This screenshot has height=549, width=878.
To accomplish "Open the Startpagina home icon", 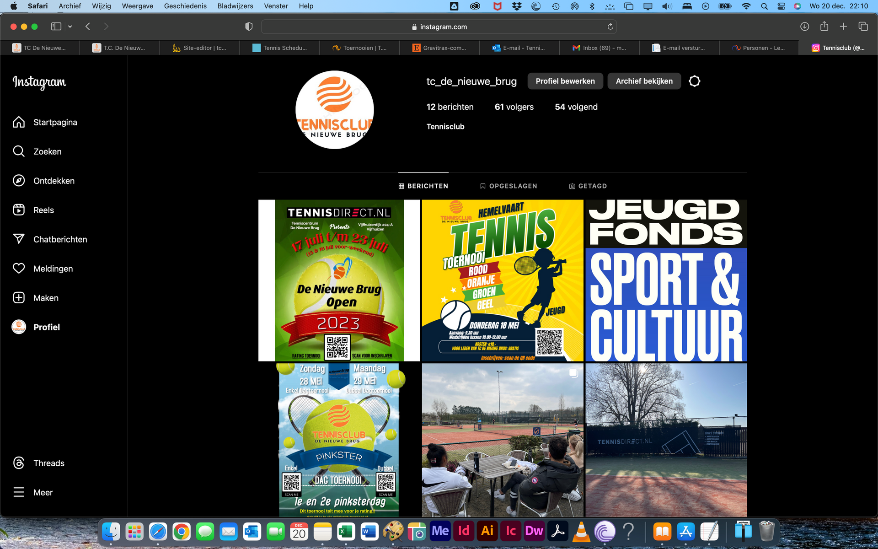I will (x=19, y=122).
